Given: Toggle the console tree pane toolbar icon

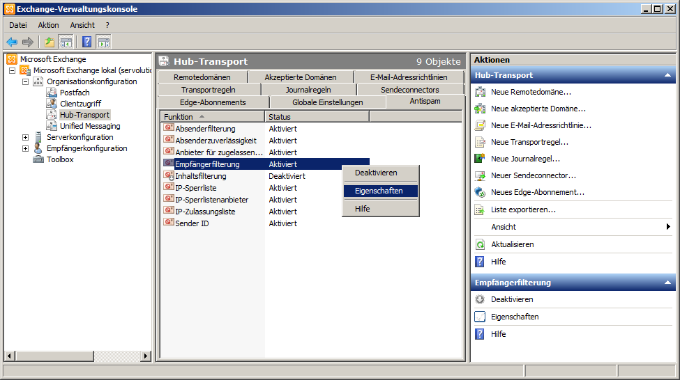Looking at the screenshot, I should tap(66, 42).
